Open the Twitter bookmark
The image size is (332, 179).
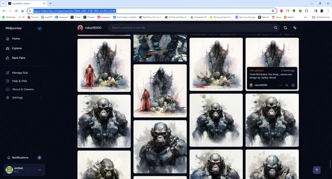[x=76, y=17]
